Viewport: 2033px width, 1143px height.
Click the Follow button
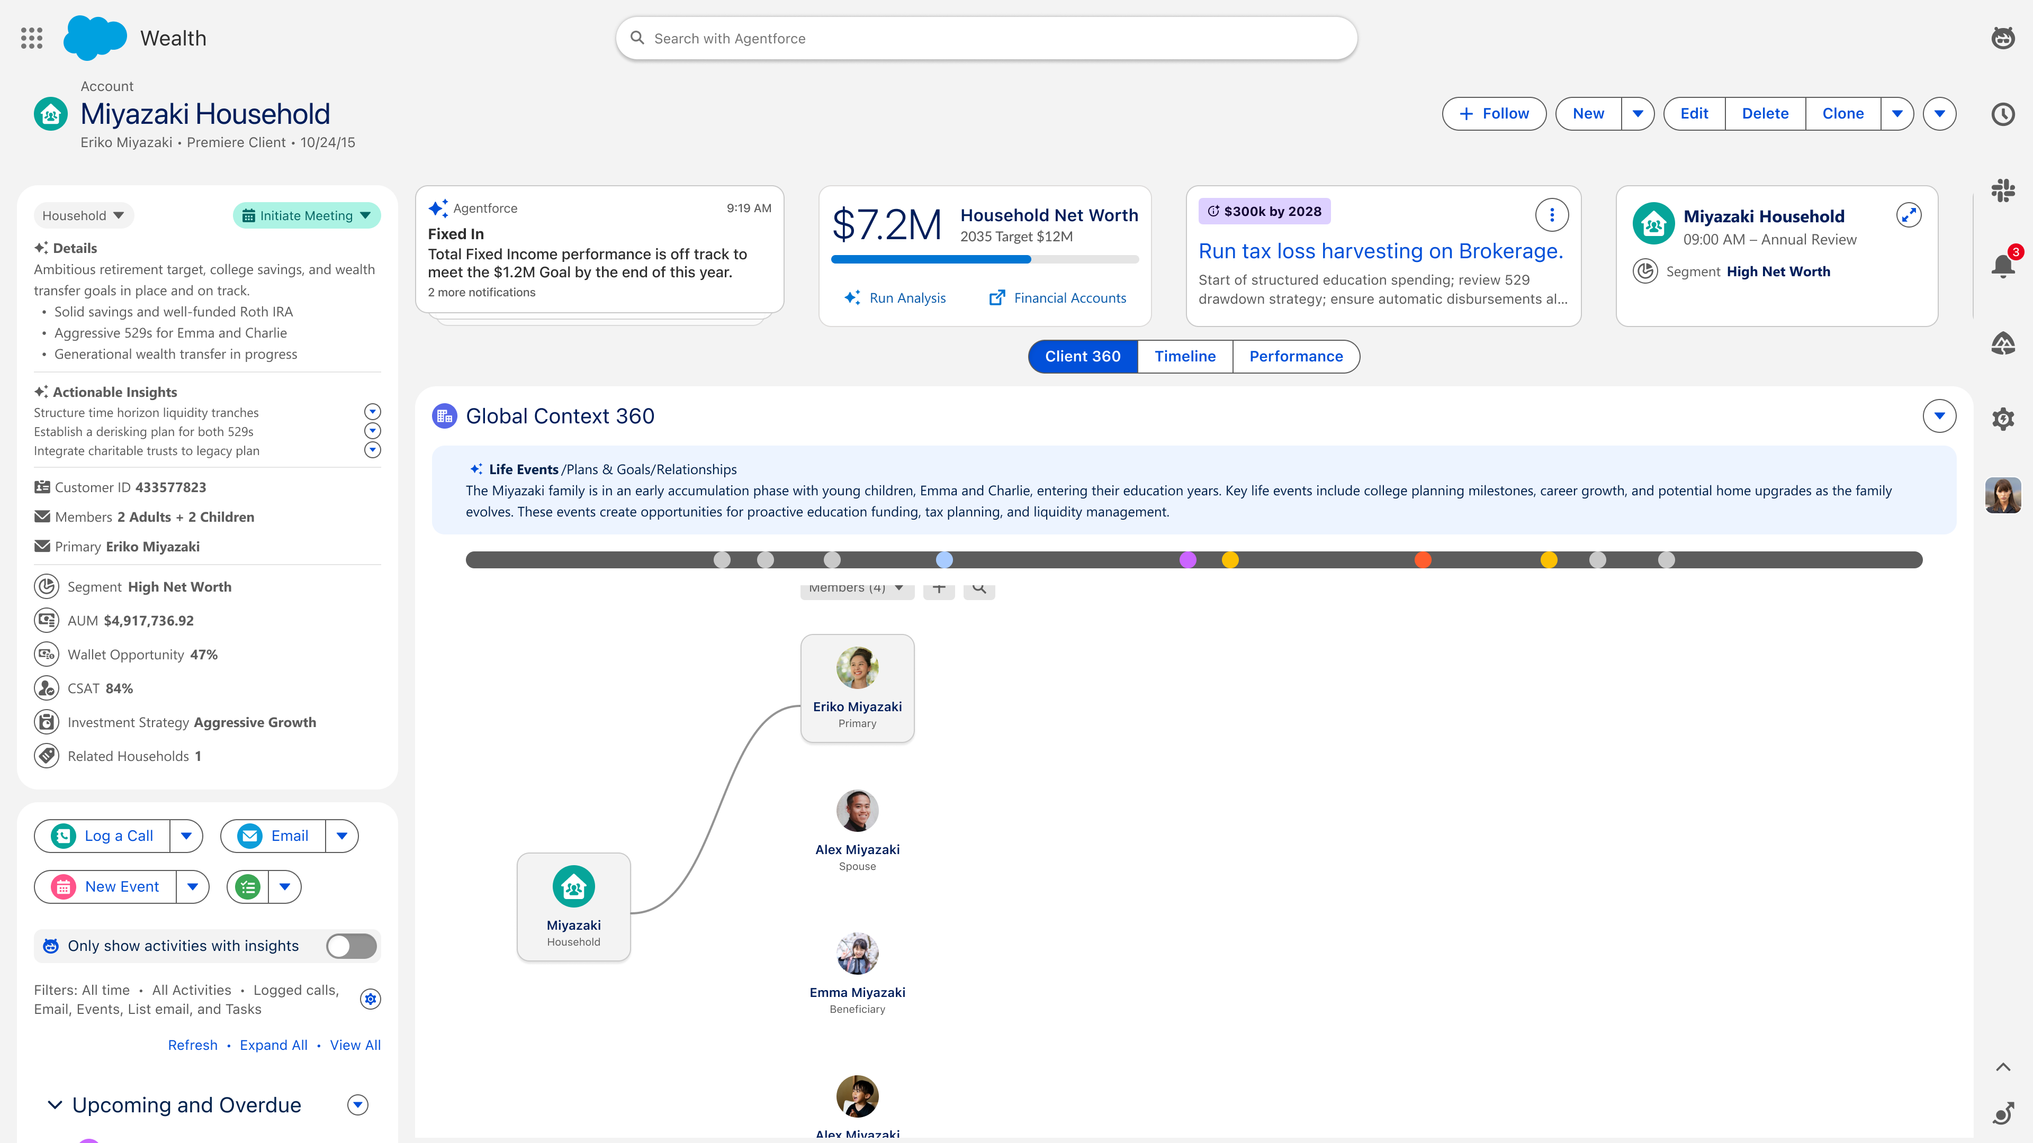pyautogui.click(x=1494, y=114)
